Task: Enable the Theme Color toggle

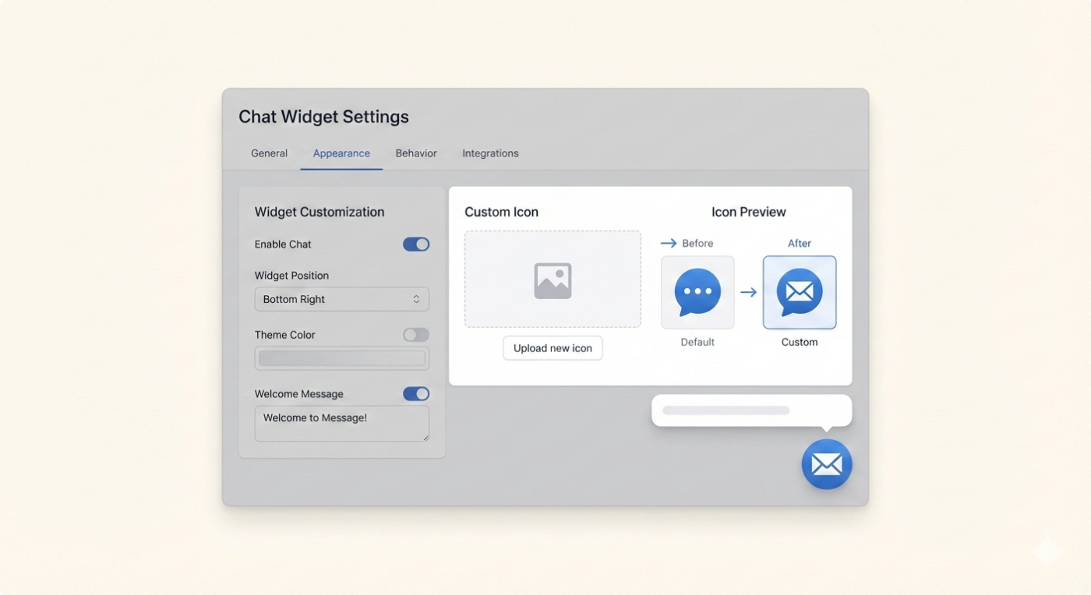Action: point(415,334)
